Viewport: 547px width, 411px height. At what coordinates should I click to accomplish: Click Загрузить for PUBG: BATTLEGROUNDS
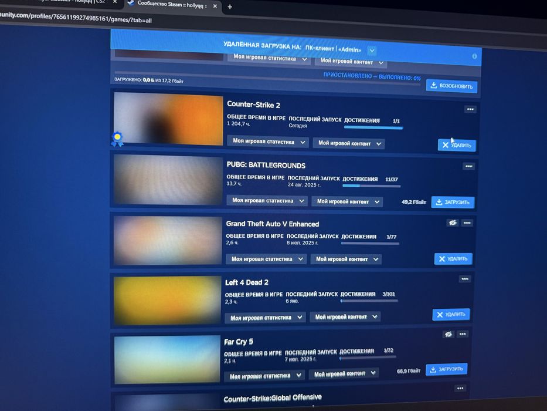(453, 202)
